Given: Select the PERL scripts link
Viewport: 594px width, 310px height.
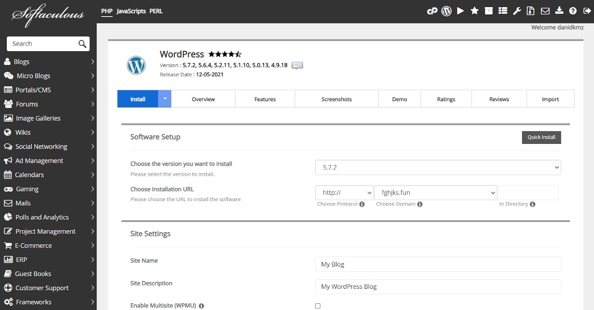Looking at the screenshot, I should click(x=156, y=11).
